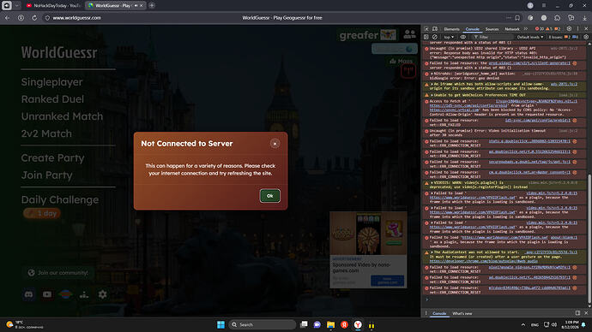Open the leaderboard podium icon

(84, 294)
